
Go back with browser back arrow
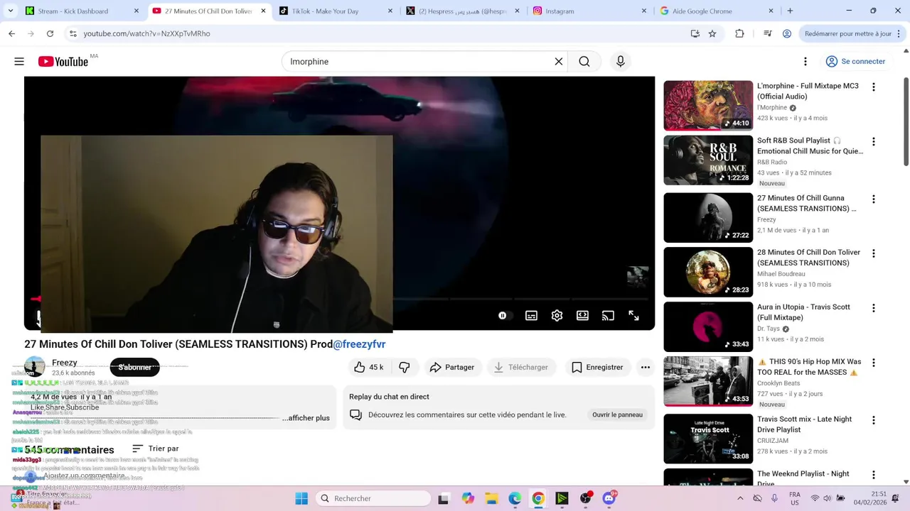(x=11, y=33)
